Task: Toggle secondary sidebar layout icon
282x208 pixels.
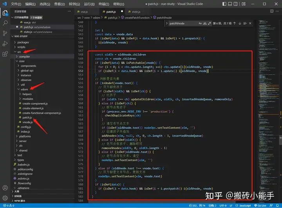Action: 235,4
